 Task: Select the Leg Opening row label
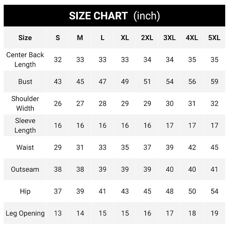(25, 213)
